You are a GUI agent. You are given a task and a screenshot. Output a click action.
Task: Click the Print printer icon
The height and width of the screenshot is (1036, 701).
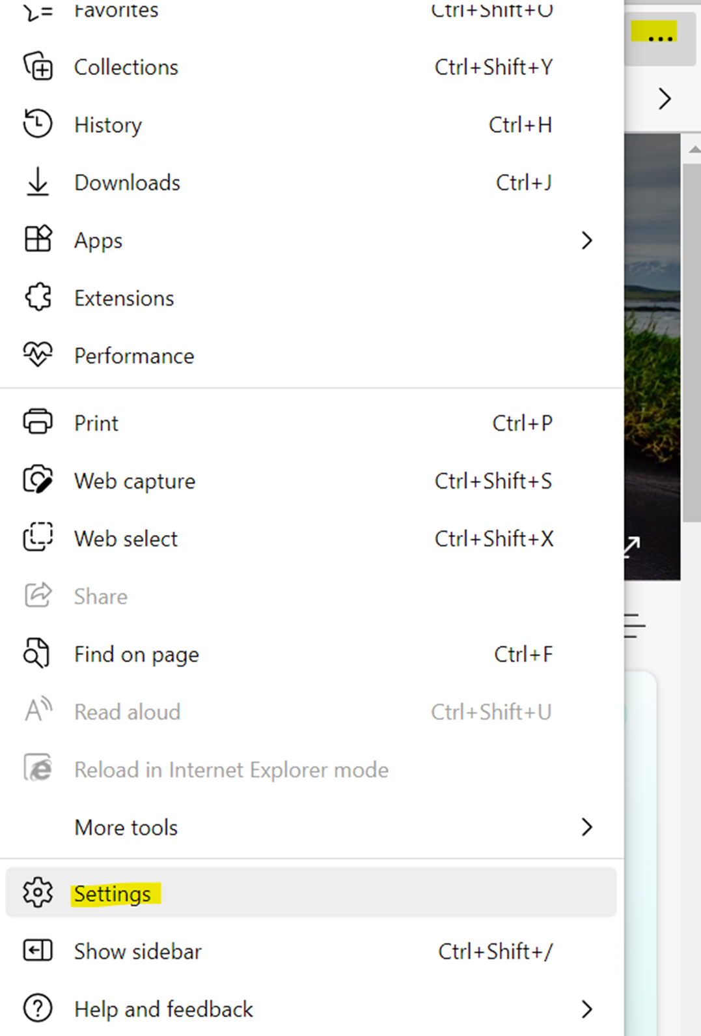(38, 423)
